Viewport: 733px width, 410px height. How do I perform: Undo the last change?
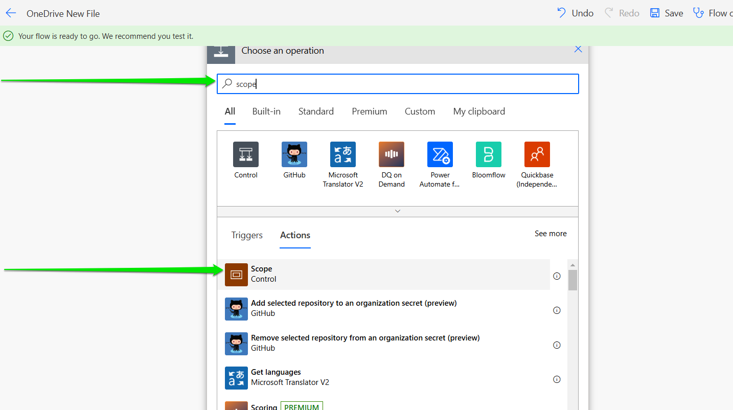click(575, 13)
